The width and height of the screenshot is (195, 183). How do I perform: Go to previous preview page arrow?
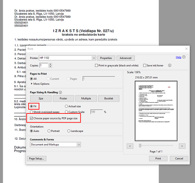tap(130, 146)
